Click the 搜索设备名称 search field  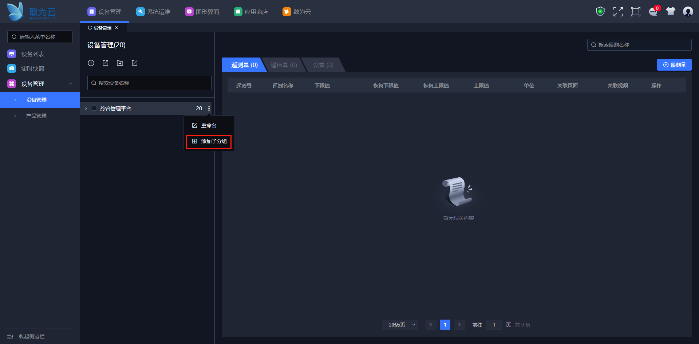point(149,83)
